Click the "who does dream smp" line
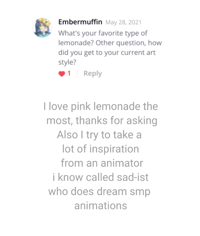This screenshot has height=236, width=200. coord(99,191)
